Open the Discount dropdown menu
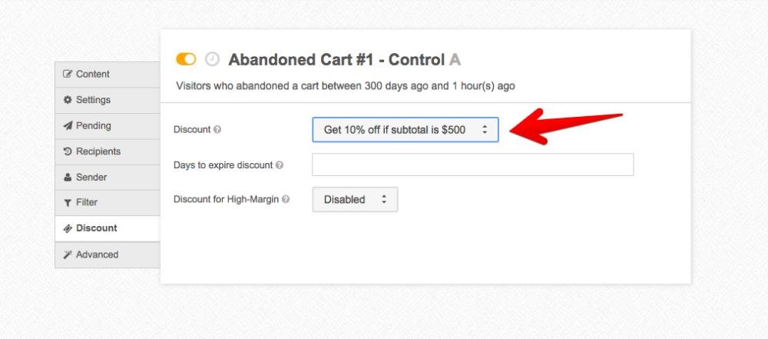The image size is (768, 339). coord(406,130)
